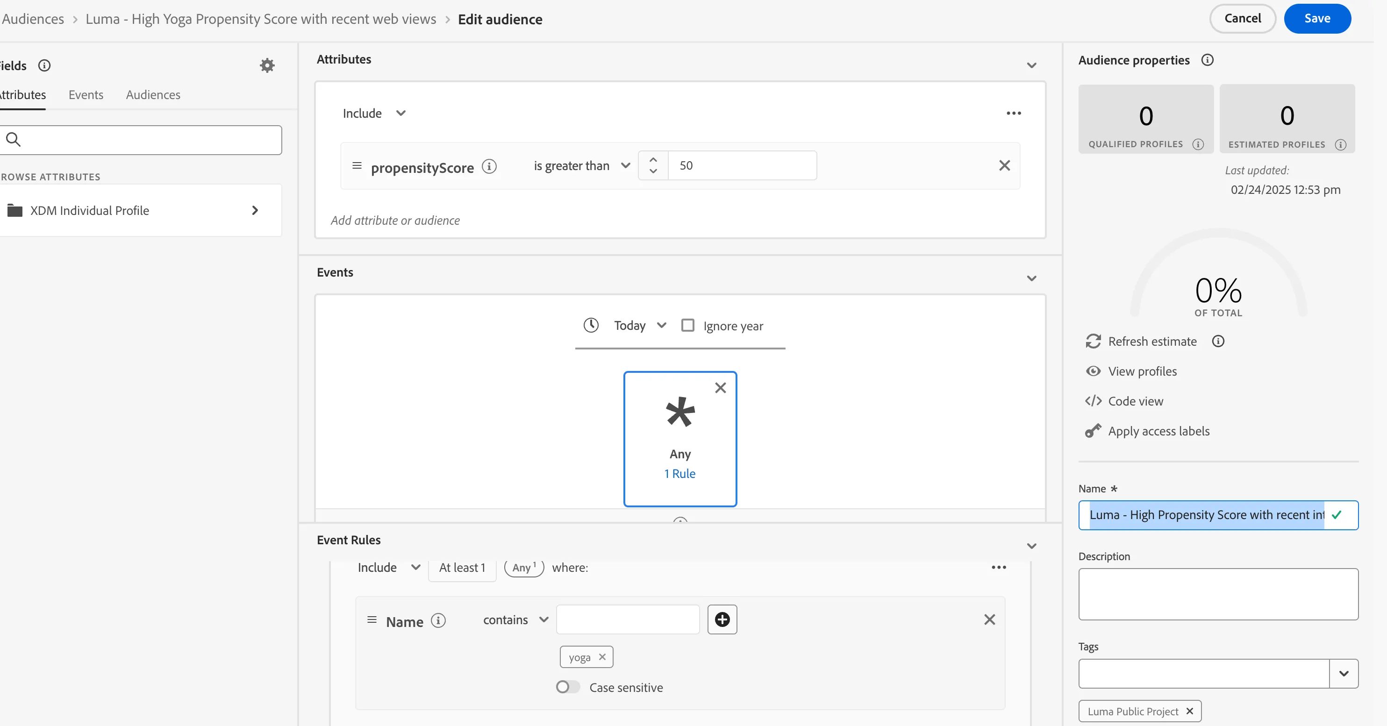Open Code view

pyautogui.click(x=1124, y=401)
